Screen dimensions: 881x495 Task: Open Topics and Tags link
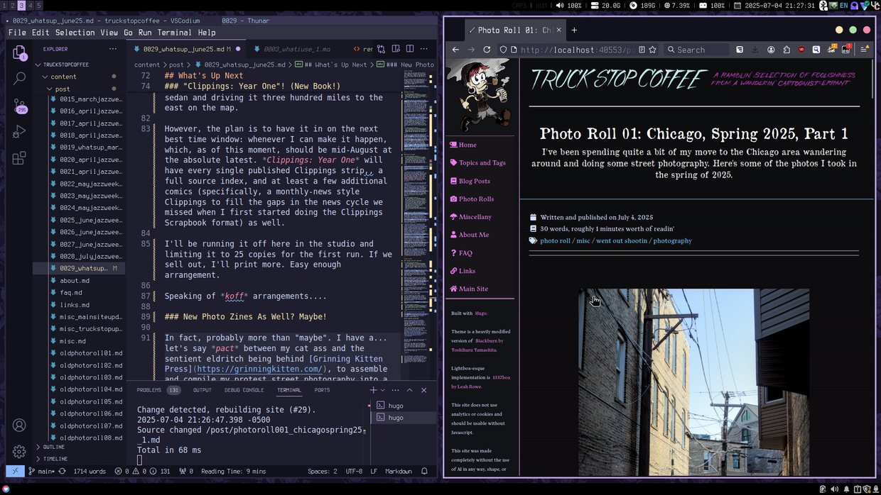coord(477,162)
